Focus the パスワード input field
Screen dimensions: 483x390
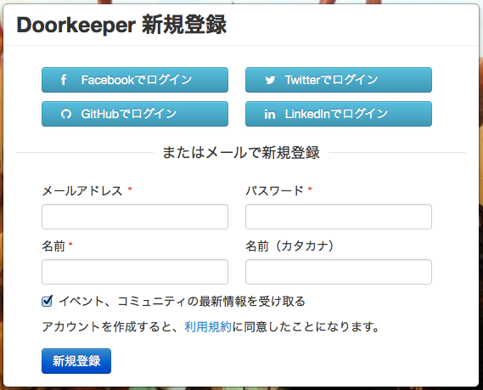(x=339, y=217)
